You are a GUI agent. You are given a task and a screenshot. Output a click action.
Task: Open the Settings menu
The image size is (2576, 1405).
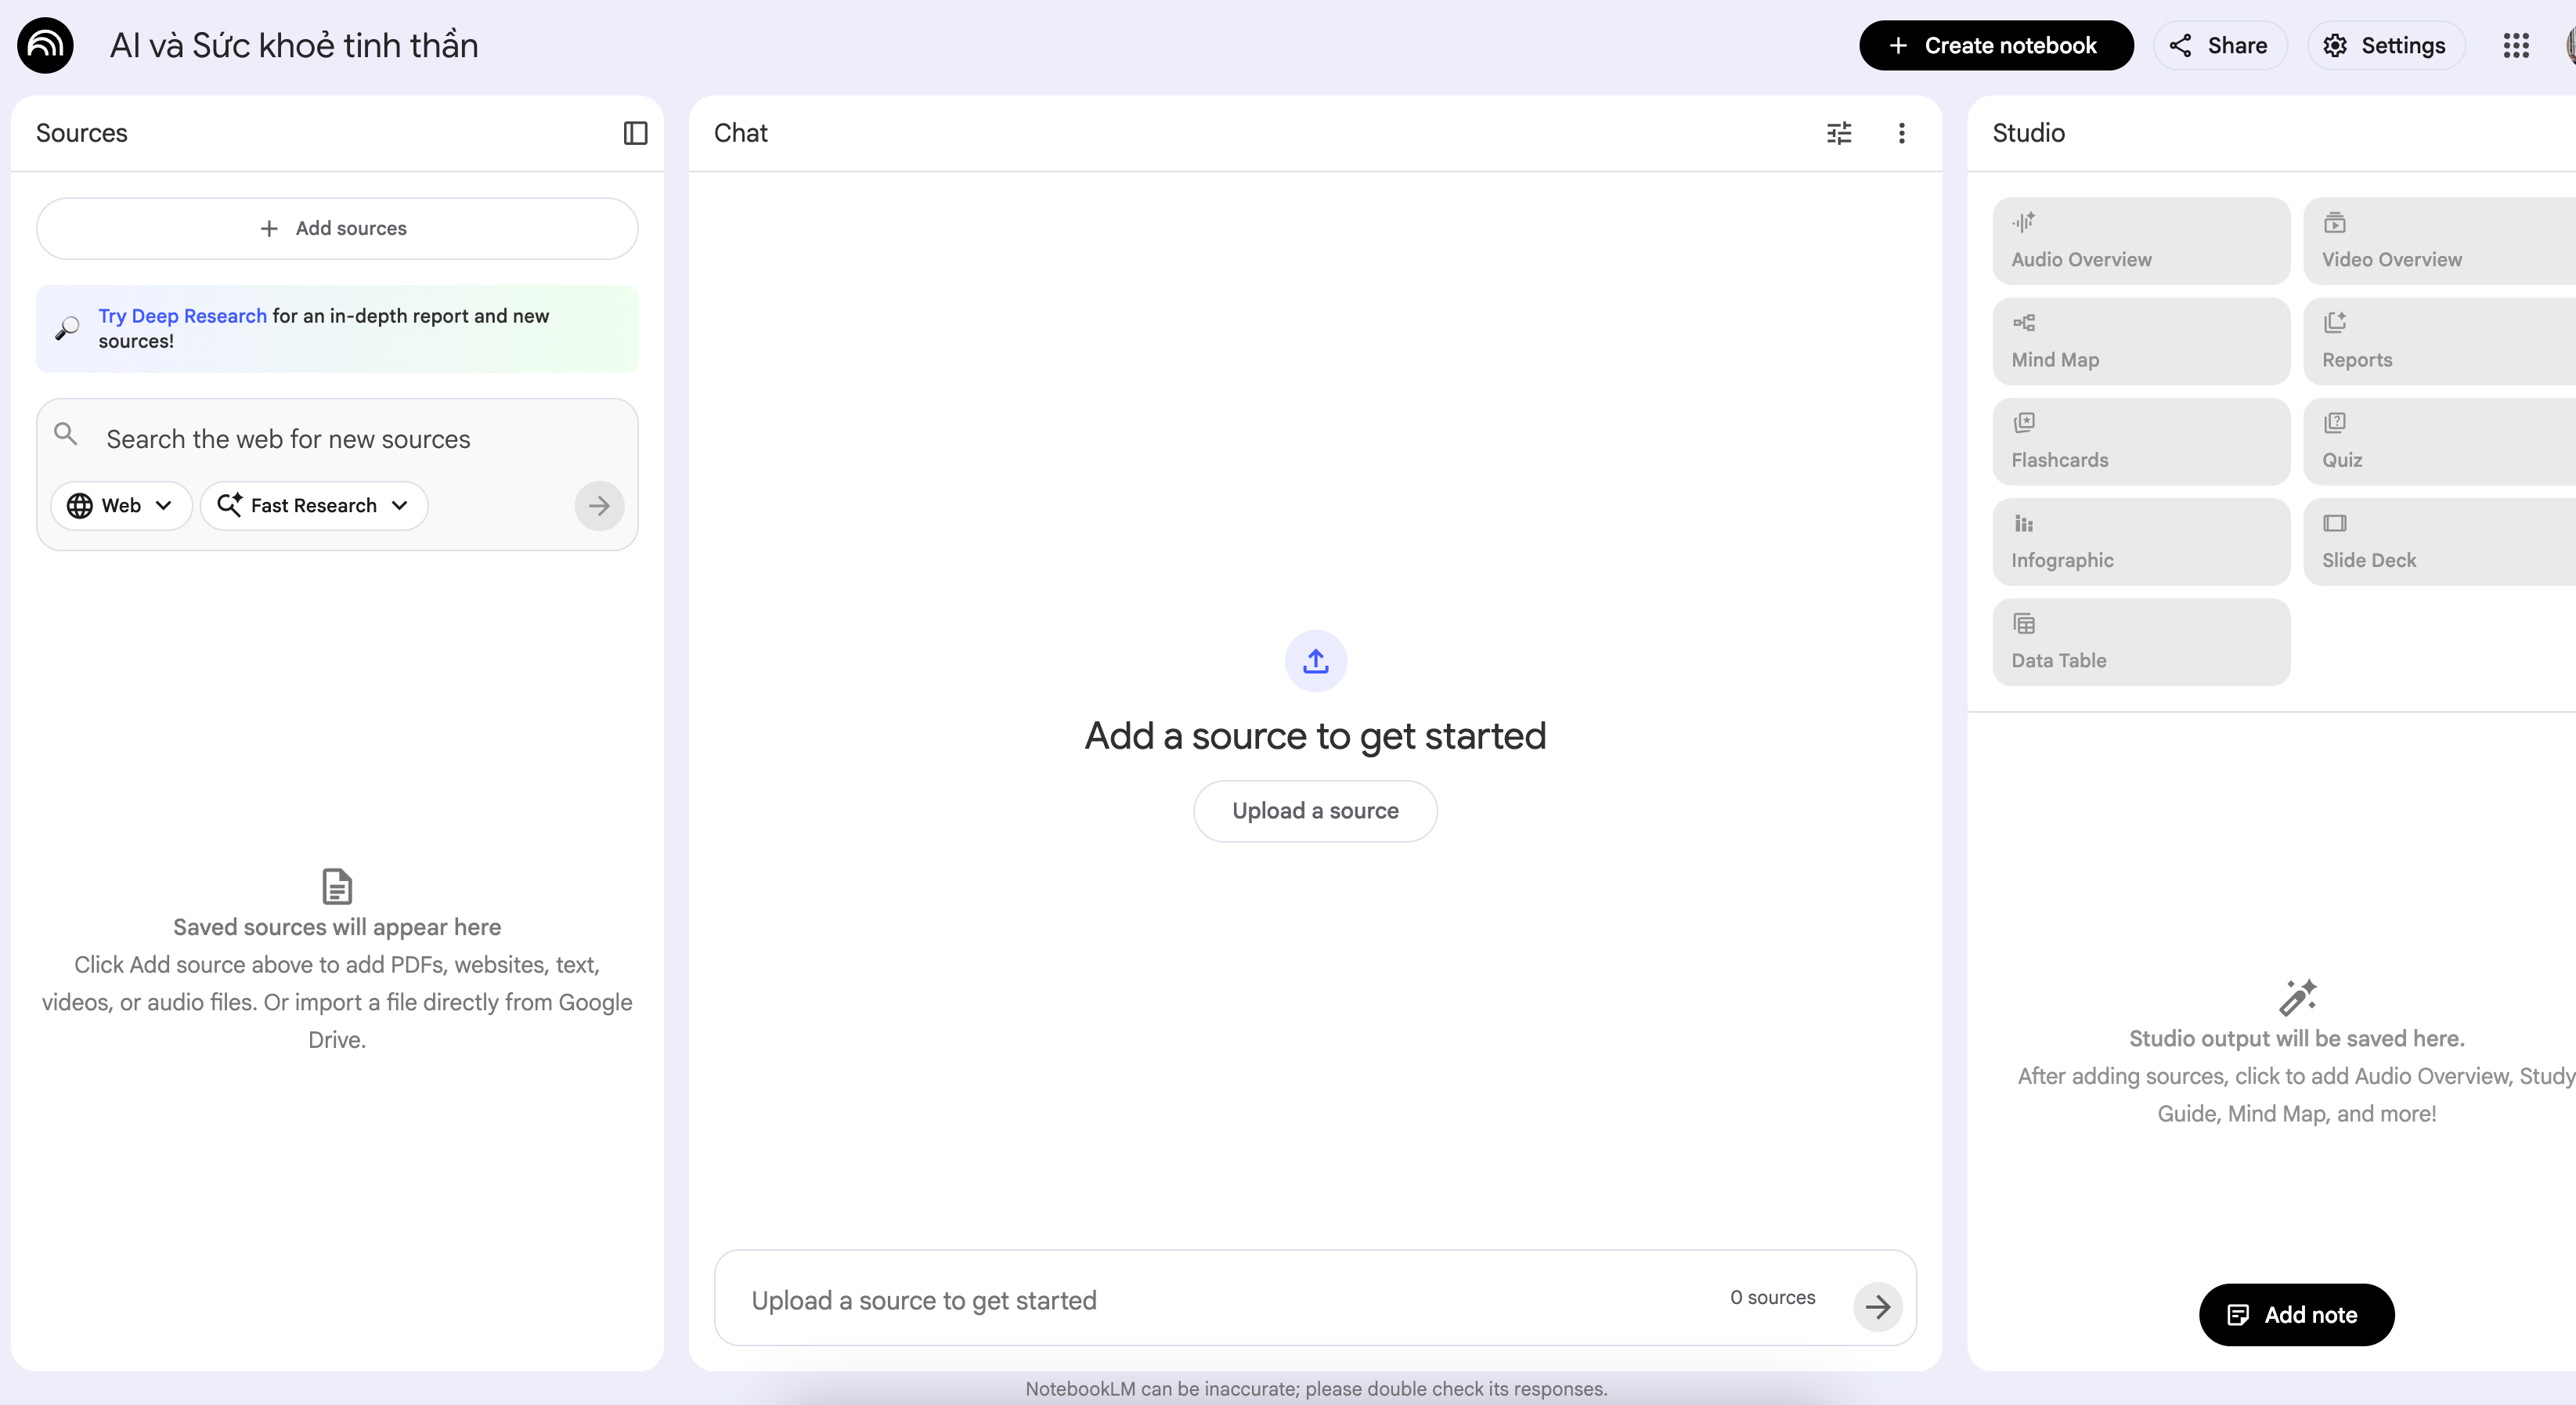click(x=2385, y=45)
